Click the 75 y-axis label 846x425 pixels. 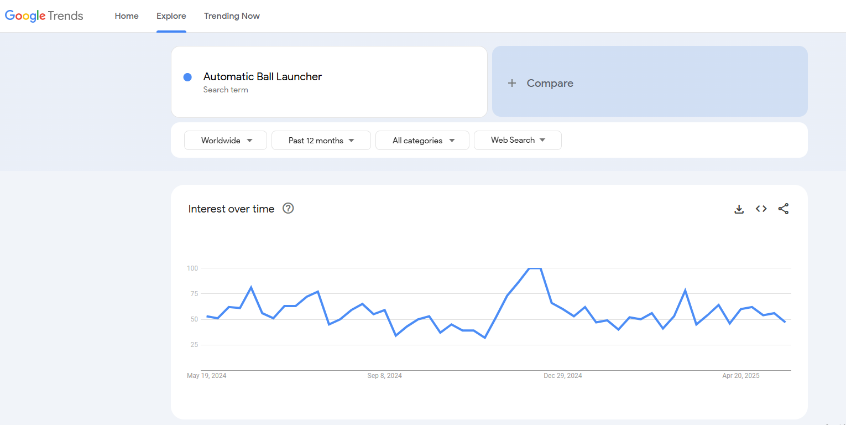(194, 294)
